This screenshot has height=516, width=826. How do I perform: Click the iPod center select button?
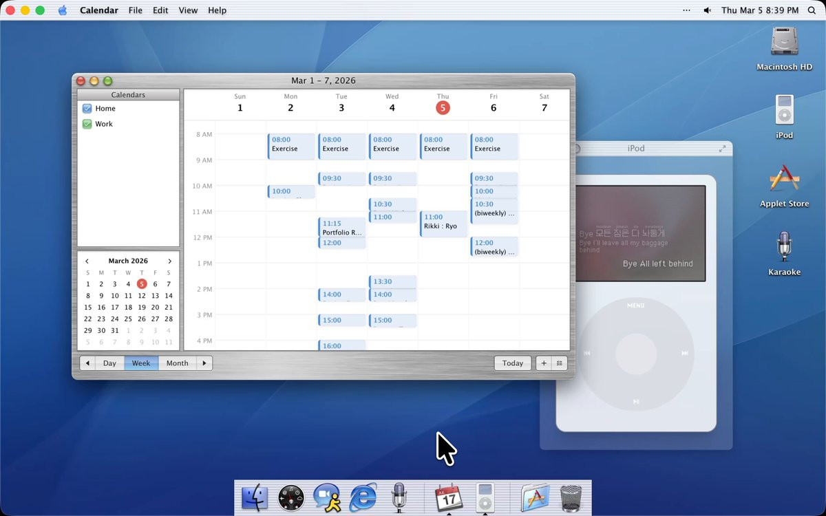pyautogui.click(x=636, y=353)
